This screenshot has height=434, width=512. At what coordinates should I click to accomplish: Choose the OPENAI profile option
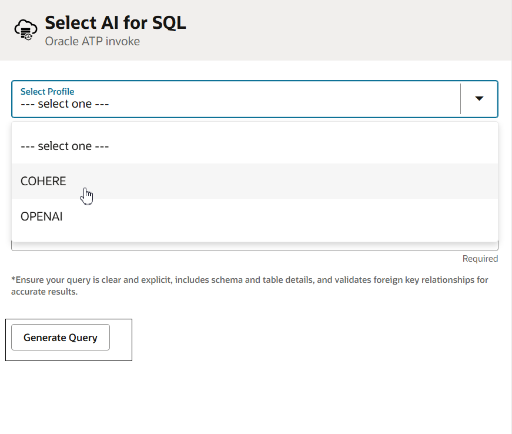255,216
